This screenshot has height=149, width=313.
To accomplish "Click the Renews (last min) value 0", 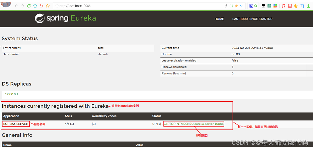I will (x=233, y=73).
